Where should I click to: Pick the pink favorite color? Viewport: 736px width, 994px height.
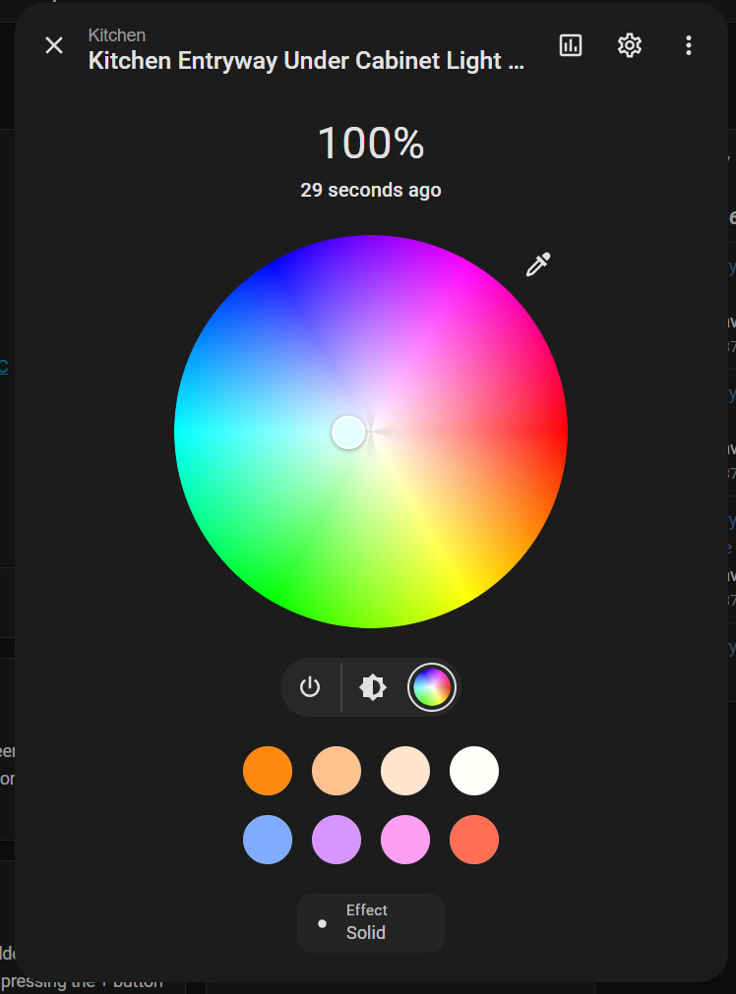(405, 840)
